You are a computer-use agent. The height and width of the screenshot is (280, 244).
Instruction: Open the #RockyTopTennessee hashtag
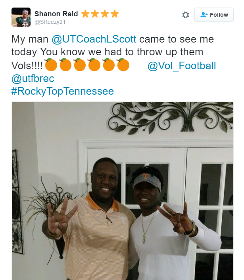(63, 91)
